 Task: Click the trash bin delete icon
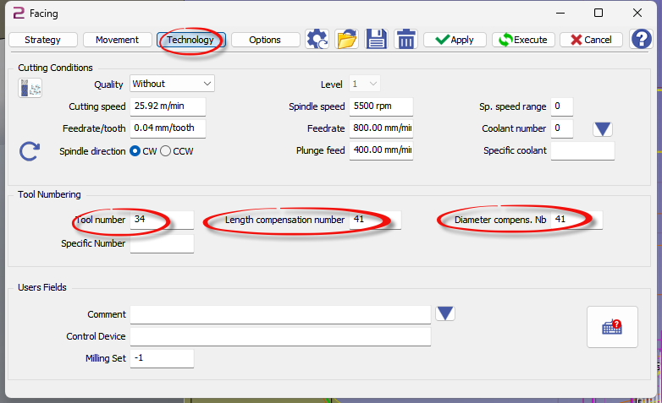click(405, 39)
